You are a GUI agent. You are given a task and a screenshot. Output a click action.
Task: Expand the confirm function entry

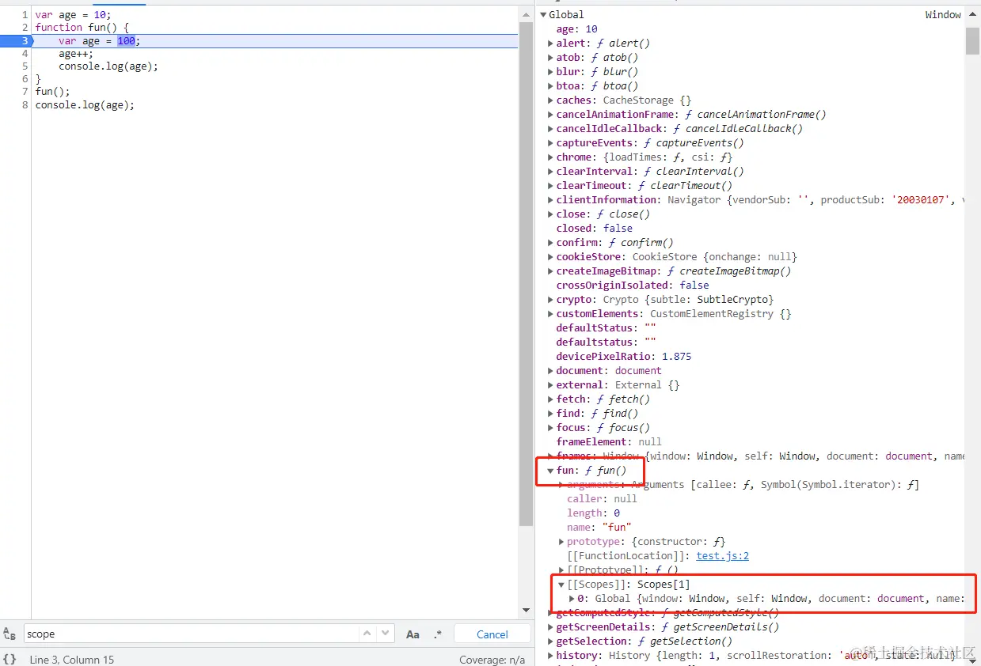551,243
